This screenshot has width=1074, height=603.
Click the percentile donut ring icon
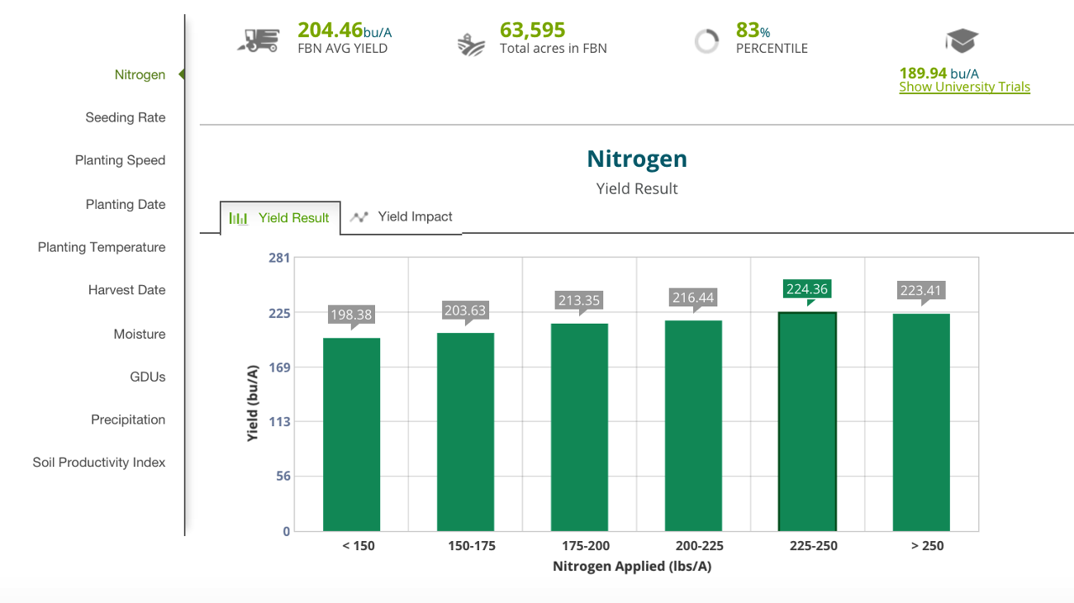tap(706, 41)
